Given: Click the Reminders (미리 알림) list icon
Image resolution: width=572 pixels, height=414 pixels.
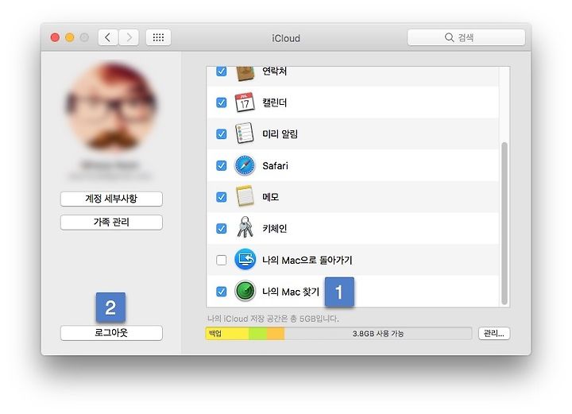Looking at the screenshot, I should [x=245, y=133].
